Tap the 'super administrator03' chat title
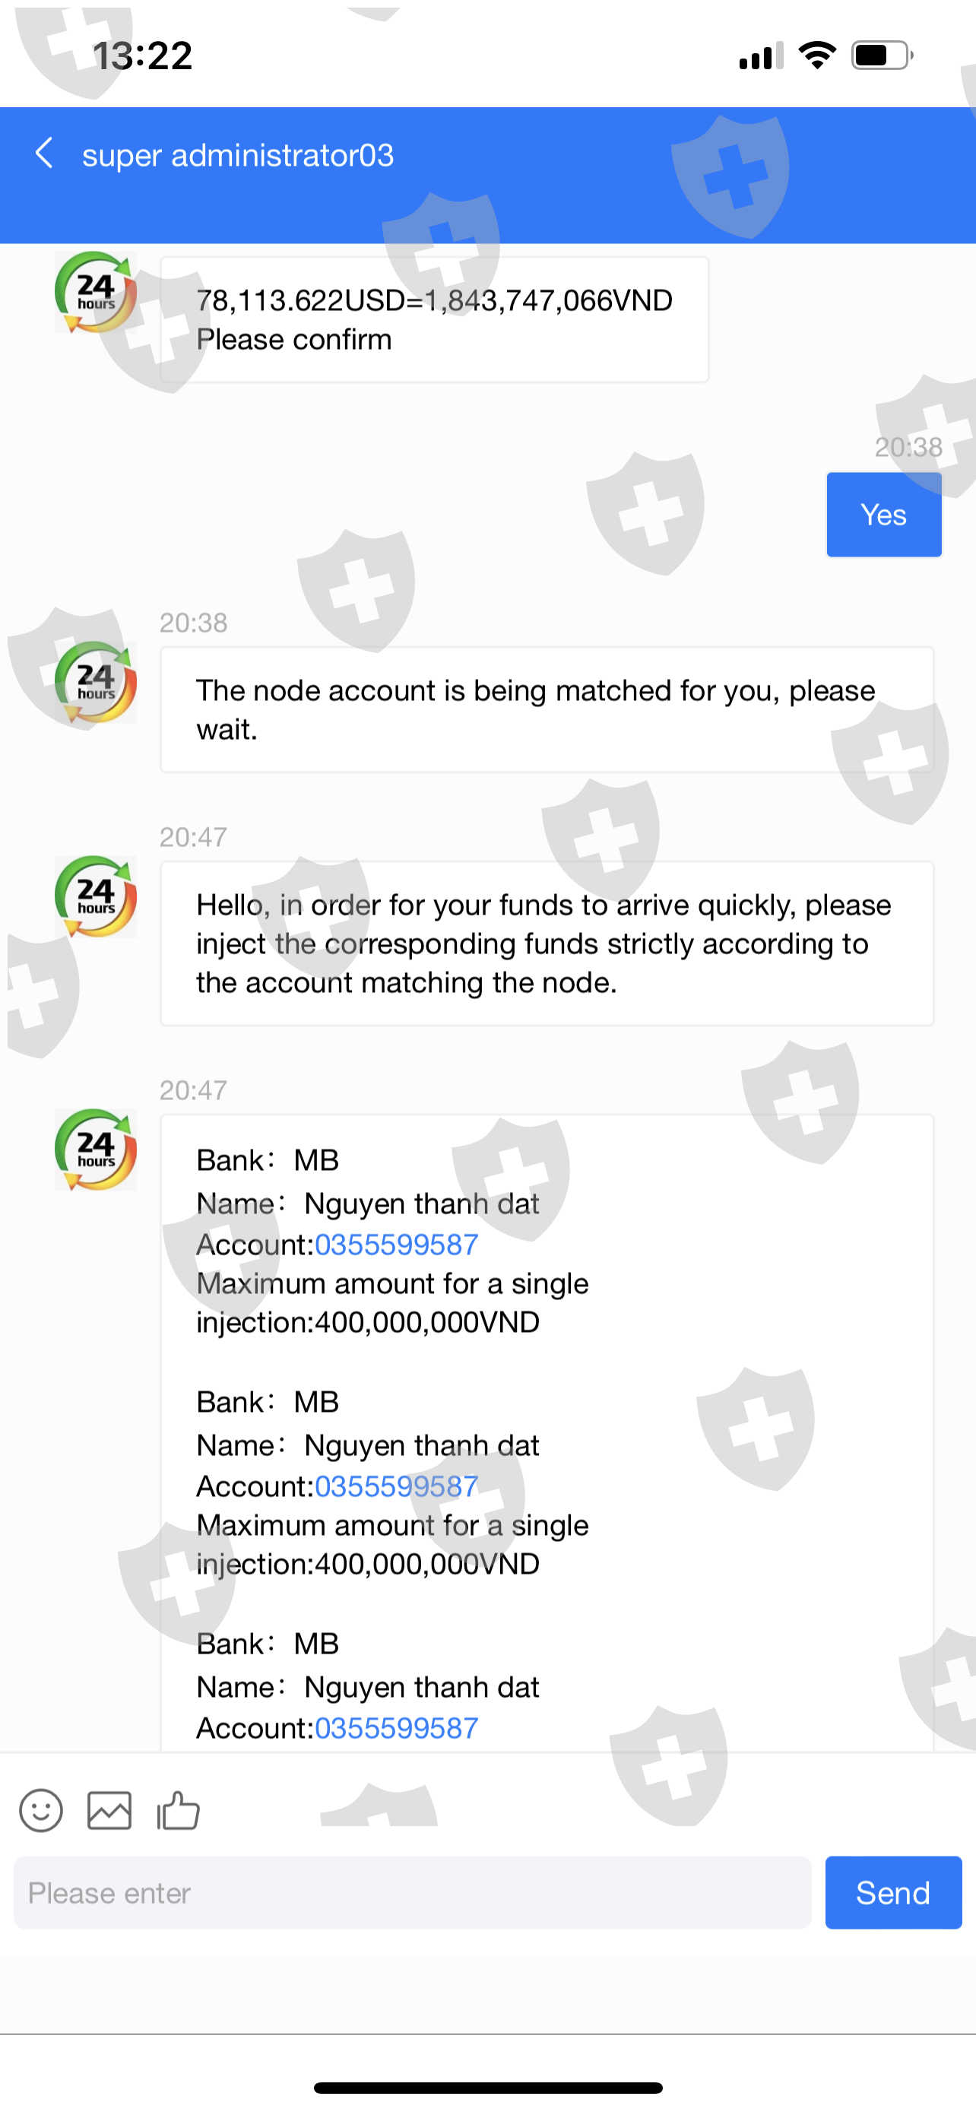Image resolution: width=976 pixels, height=2112 pixels. tap(238, 155)
